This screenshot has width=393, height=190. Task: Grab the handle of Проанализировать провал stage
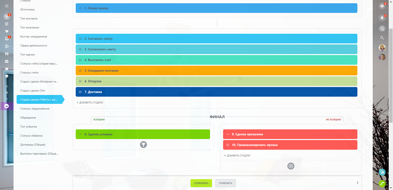click(x=228, y=145)
